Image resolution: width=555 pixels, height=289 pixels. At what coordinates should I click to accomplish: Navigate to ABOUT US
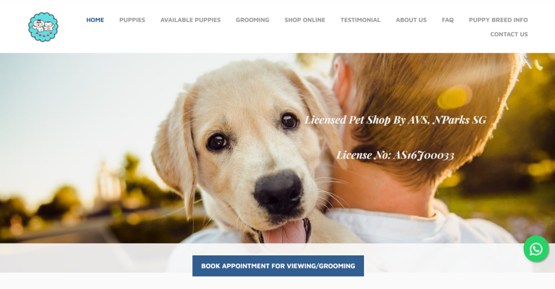[411, 20]
